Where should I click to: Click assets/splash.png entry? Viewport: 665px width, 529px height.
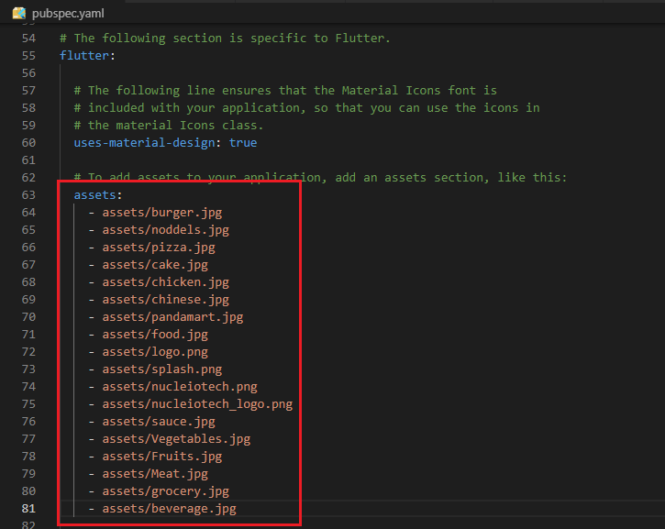(x=162, y=369)
